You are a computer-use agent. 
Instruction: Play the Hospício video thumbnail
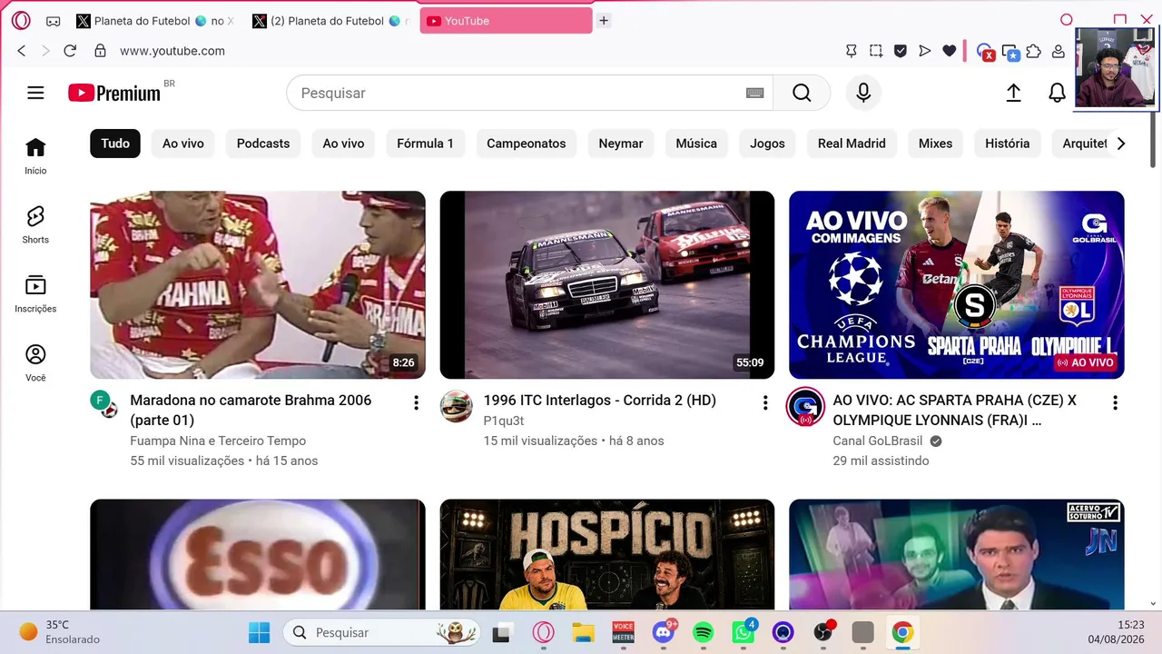(x=607, y=554)
